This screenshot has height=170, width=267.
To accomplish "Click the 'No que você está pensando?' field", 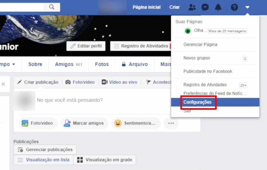I will tap(70, 100).
